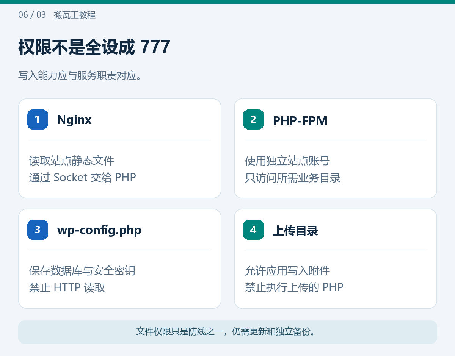Click the line 允许应用写入附件
The width and height of the screenshot is (455, 356).
click(287, 271)
